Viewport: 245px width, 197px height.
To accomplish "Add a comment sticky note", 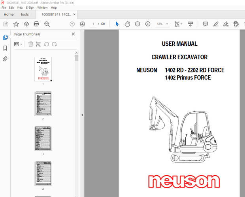I will click(x=205, y=24).
